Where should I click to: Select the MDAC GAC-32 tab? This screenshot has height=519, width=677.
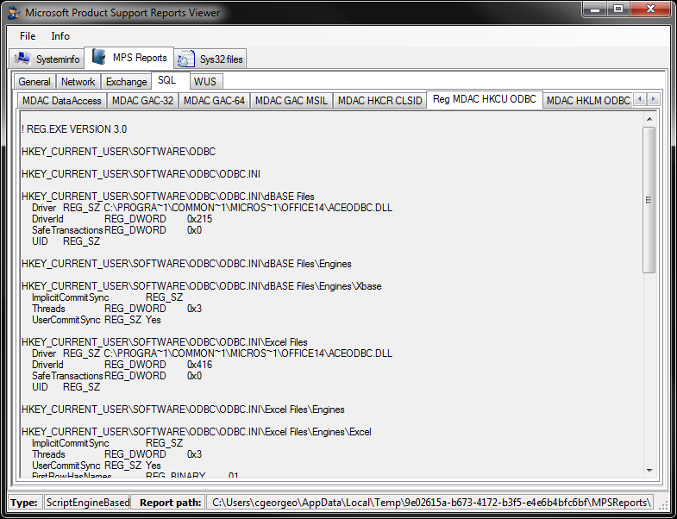coord(142,101)
